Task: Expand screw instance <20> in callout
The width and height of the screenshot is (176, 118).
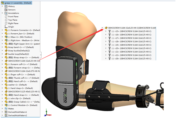Action: pos(106,48)
